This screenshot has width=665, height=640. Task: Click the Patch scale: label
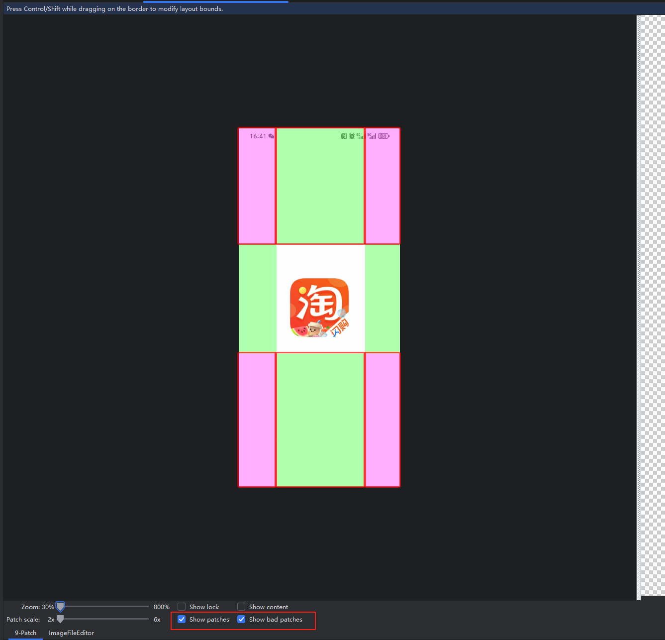[23, 620]
